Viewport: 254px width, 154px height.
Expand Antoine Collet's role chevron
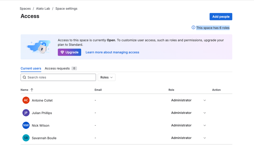tap(205, 100)
